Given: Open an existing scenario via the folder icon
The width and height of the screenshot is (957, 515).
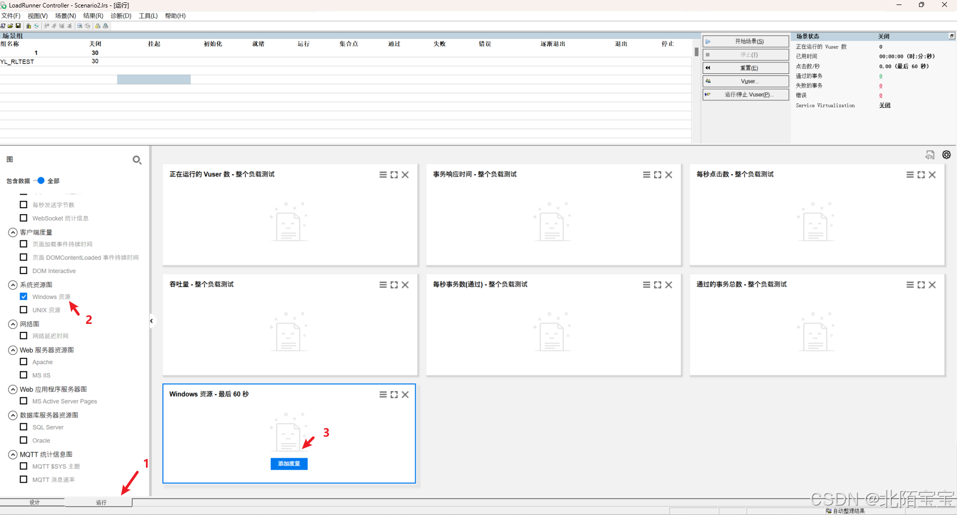Looking at the screenshot, I should [10, 26].
